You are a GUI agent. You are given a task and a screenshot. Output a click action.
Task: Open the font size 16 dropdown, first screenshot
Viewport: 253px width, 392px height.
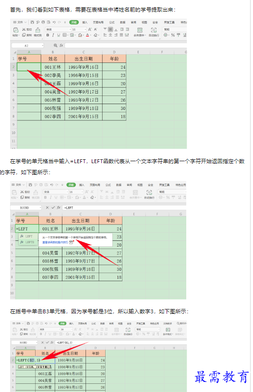pos(85,29)
